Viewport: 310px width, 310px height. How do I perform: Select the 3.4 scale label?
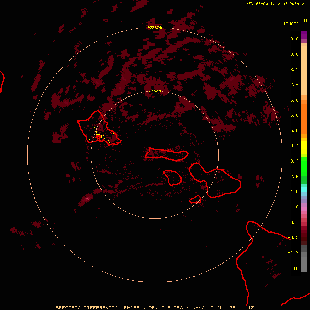(294, 161)
